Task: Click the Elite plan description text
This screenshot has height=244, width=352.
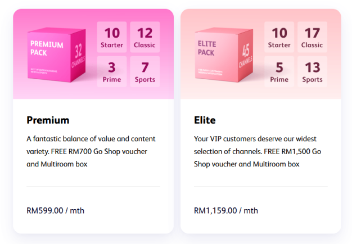Action: 258,151
